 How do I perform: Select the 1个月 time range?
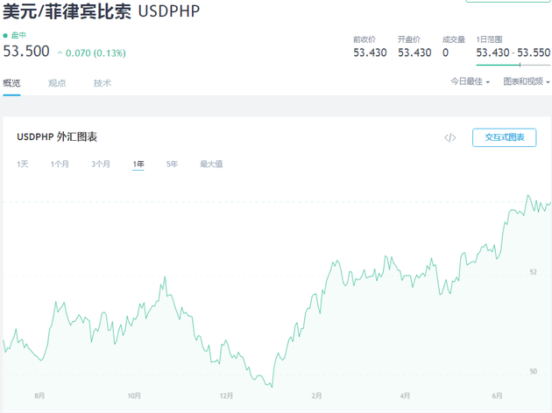click(60, 164)
